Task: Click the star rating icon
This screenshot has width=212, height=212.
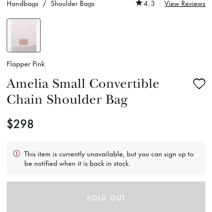Action: pos(139,3)
